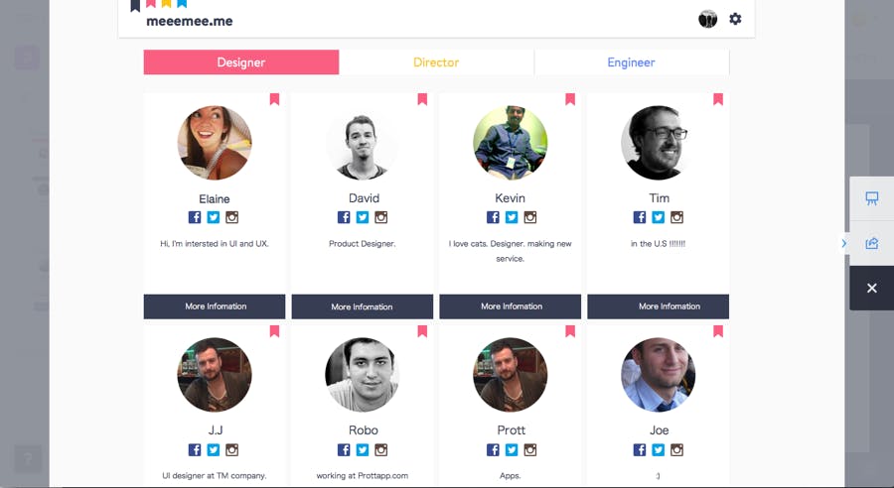
Task: Select the Designer tab
Action: click(x=241, y=62)
